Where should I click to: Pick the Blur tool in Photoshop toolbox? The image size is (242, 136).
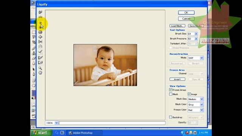(x=34, y=63)
